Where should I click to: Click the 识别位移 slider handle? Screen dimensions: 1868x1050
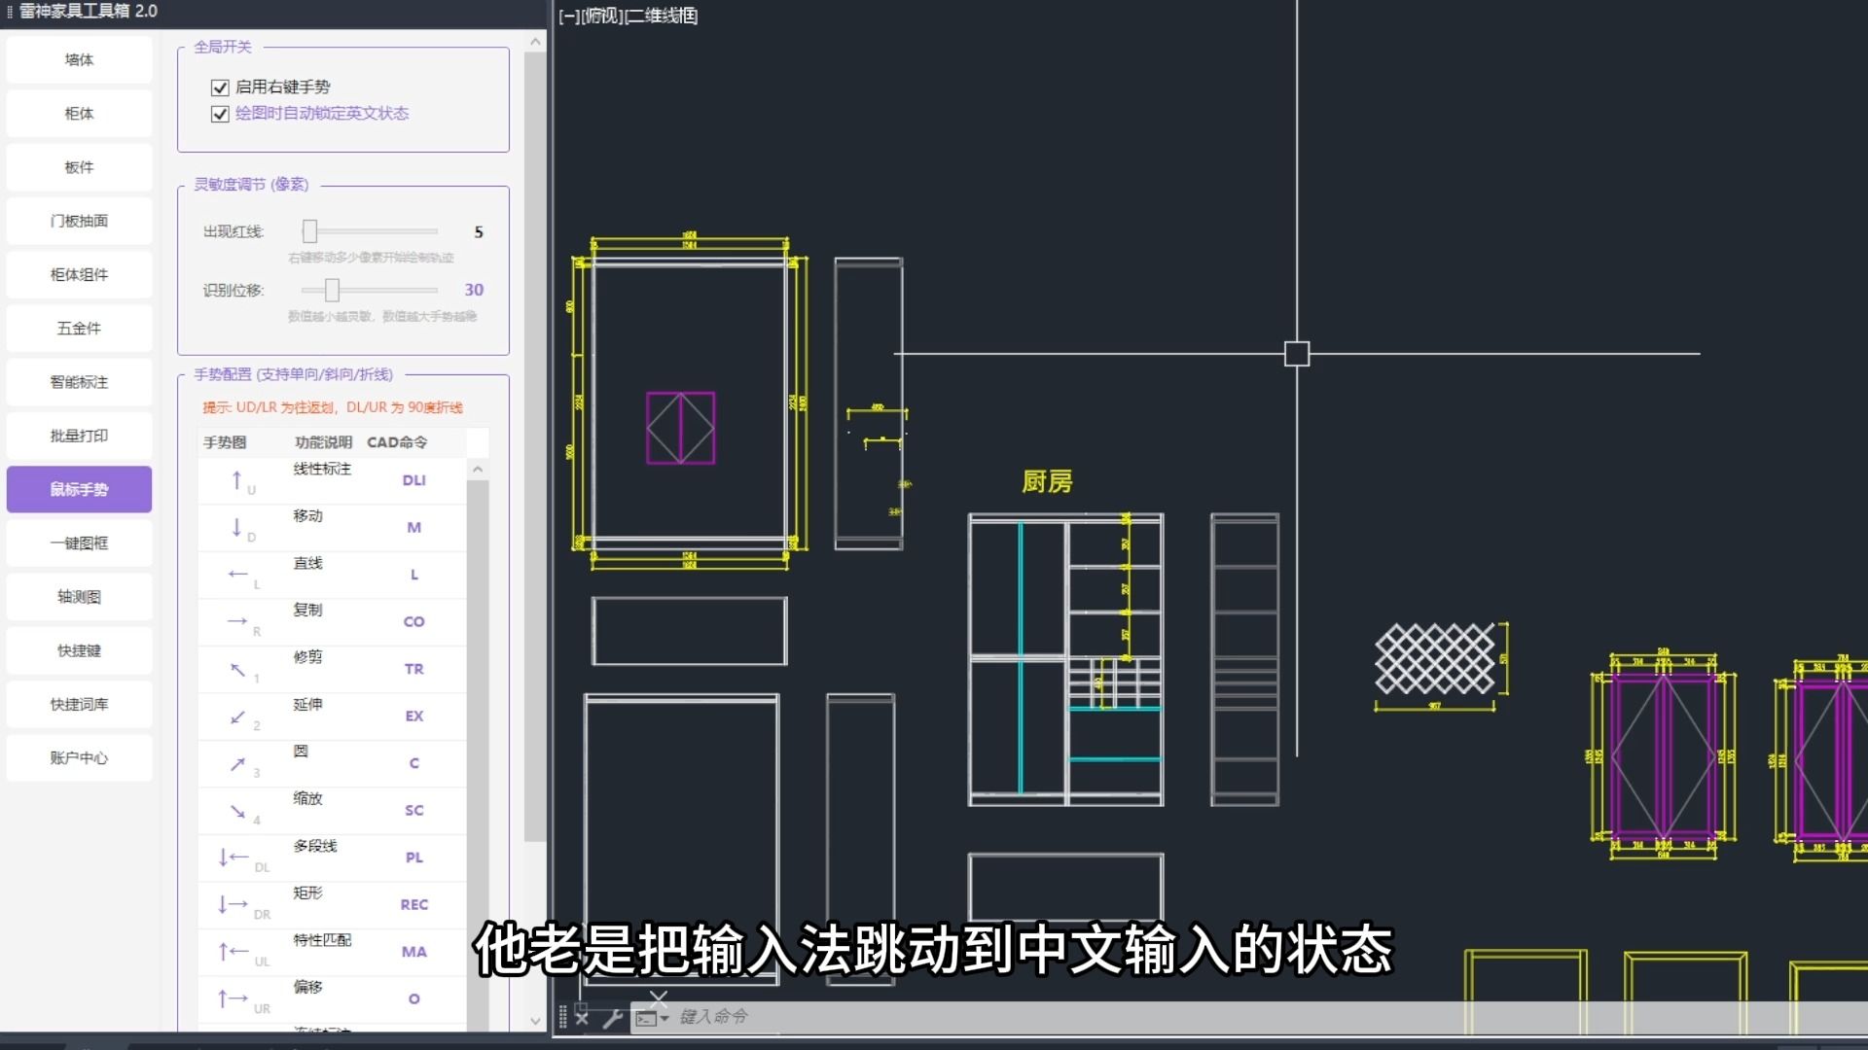[x=332, y=290]
